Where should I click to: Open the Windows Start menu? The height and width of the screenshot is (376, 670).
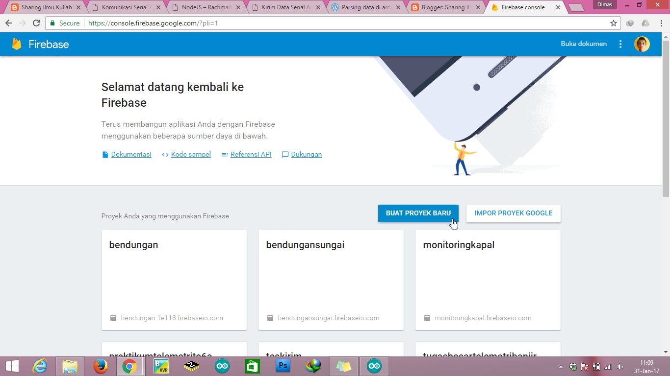(x=12, y=366)
